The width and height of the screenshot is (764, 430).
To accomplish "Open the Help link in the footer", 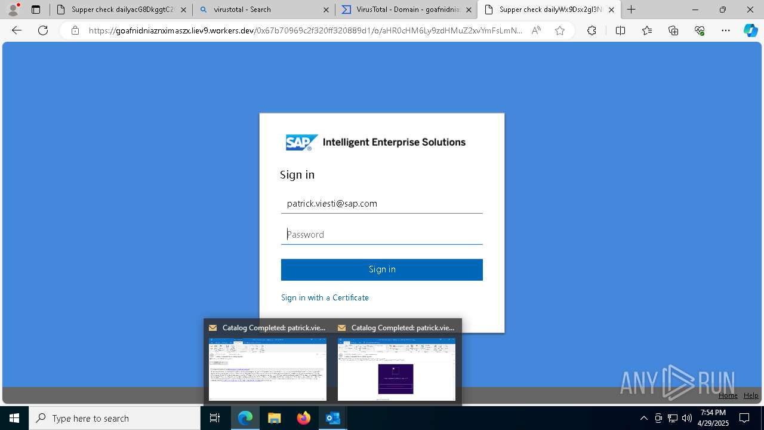I will [751, 395].
